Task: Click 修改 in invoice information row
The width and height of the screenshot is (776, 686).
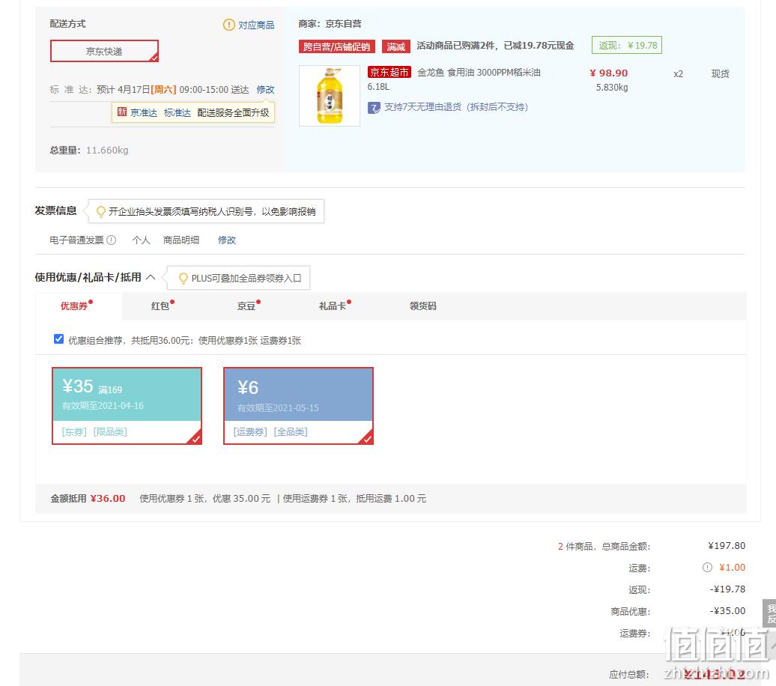Action: coord(227,240)
